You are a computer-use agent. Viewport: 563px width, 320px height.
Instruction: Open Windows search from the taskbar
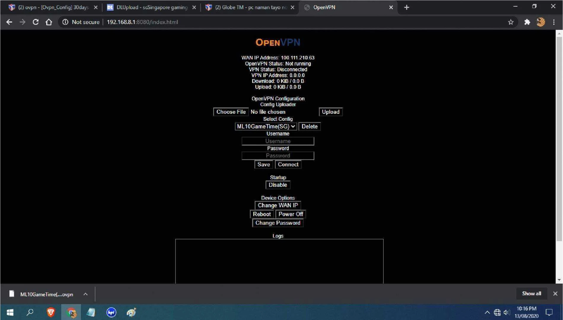30,312
